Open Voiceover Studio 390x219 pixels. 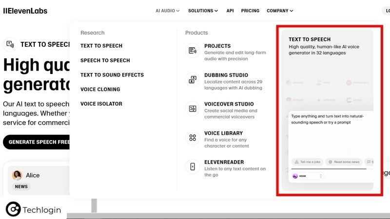(229, 104)
